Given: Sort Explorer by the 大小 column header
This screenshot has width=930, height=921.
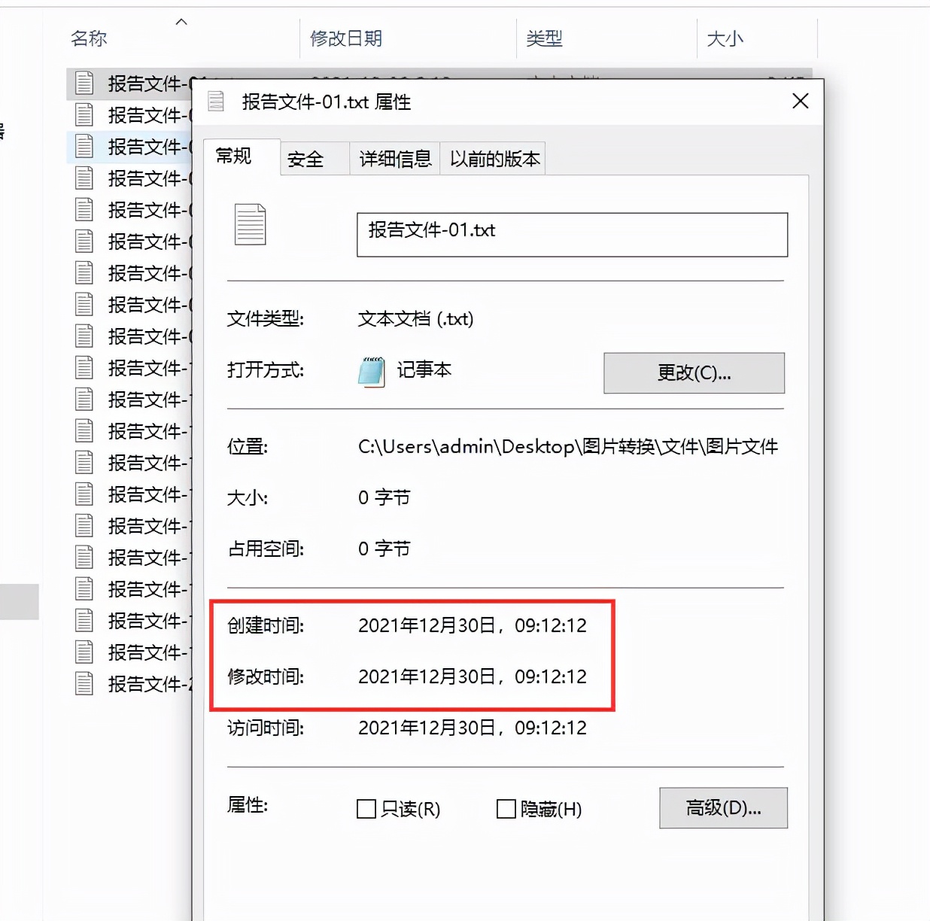Looking at the screenshot, I should (725, 38).
